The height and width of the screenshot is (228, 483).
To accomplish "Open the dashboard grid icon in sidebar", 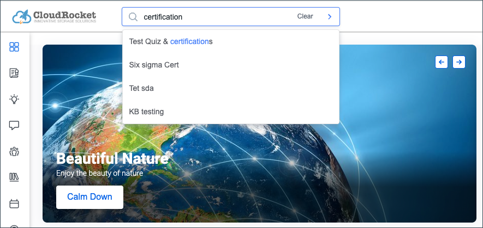I will [x=14, y=47].
